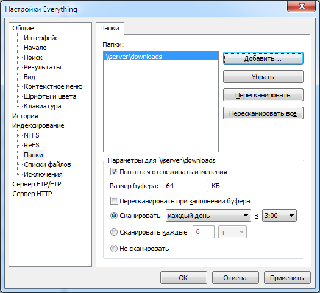
Task: Open the NTFS indexing page
Action: pos(32,135)
